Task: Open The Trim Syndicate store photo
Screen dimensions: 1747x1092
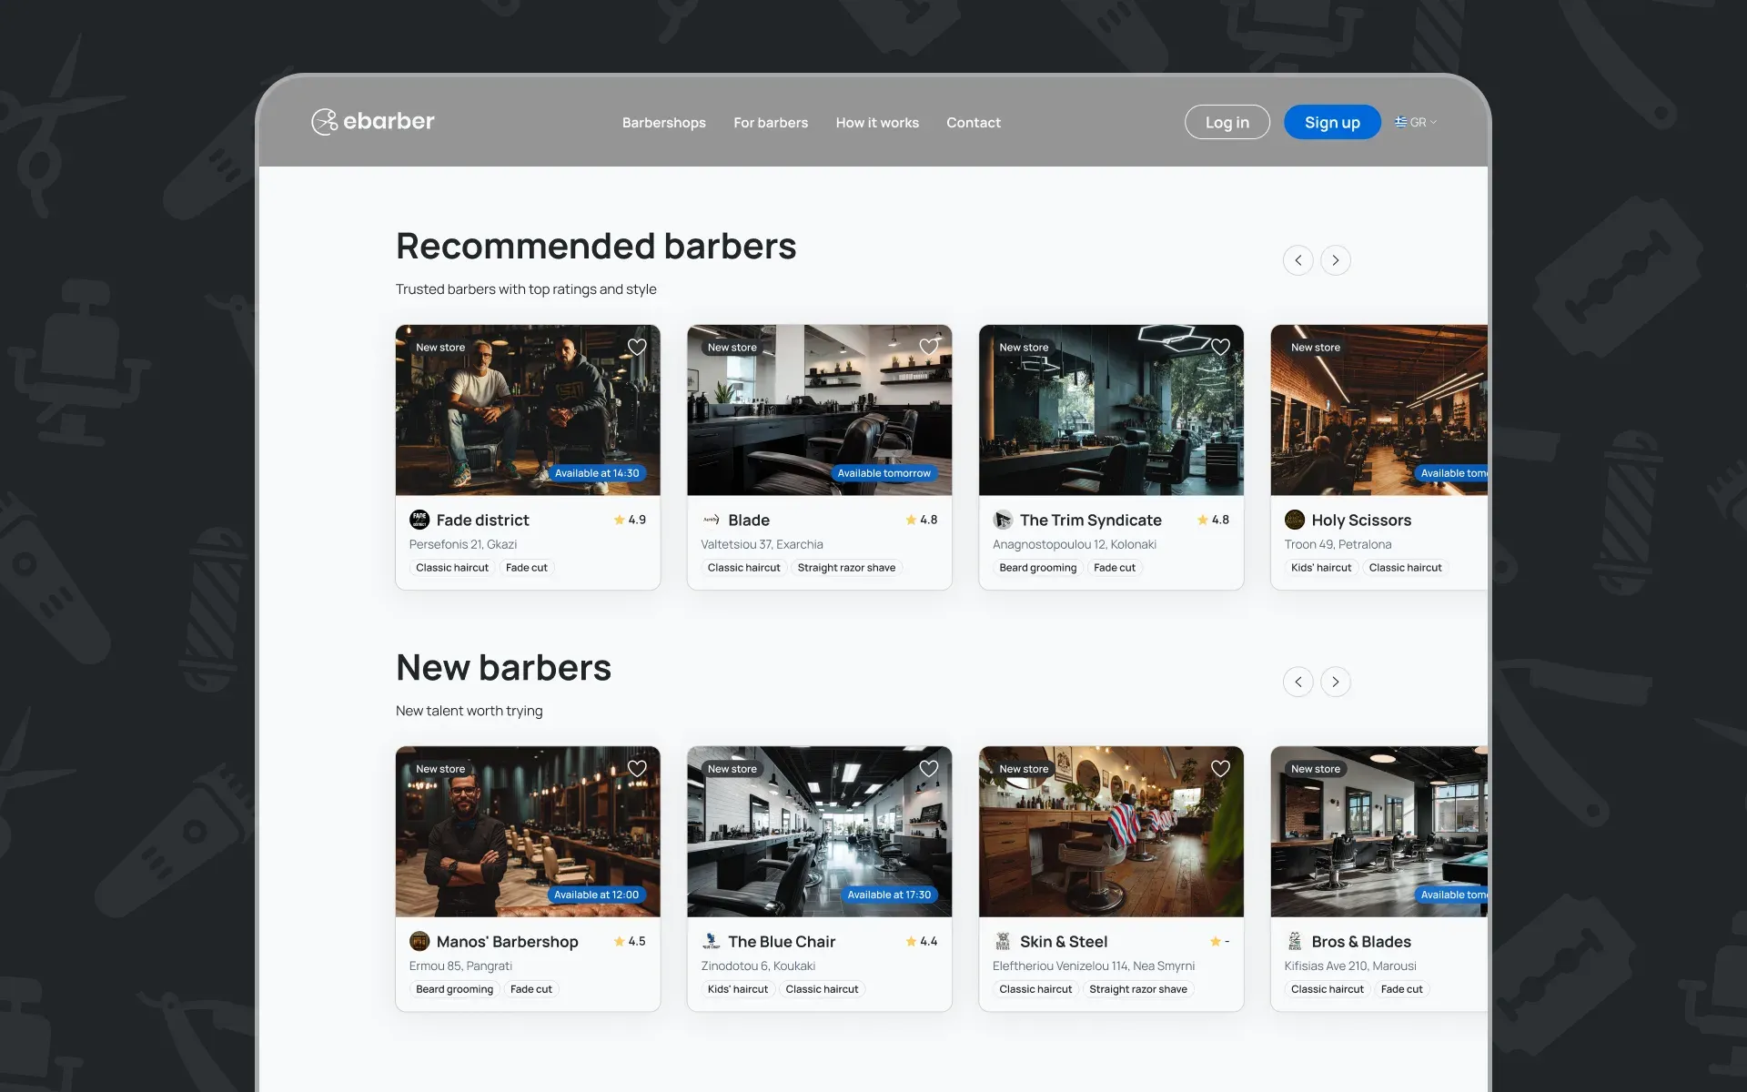Action: 1111,409
